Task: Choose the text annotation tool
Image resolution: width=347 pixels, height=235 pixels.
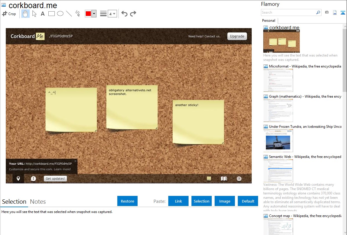Action: pos(43,14)
